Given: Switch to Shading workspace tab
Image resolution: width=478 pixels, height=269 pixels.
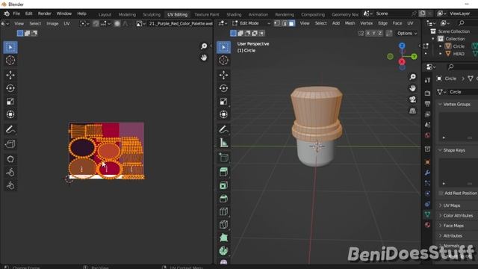Looking at the screenshot, I should pos(234,14).
